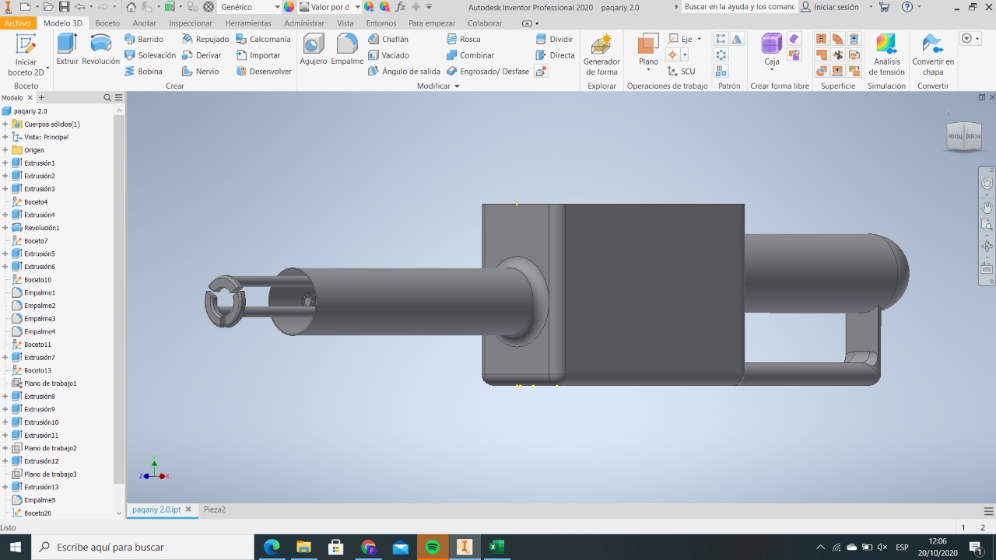Expand the Revolución1 tree node
The width and height of the screenshot is (996, 560).
pyautogui.click(x=5, y=228)
